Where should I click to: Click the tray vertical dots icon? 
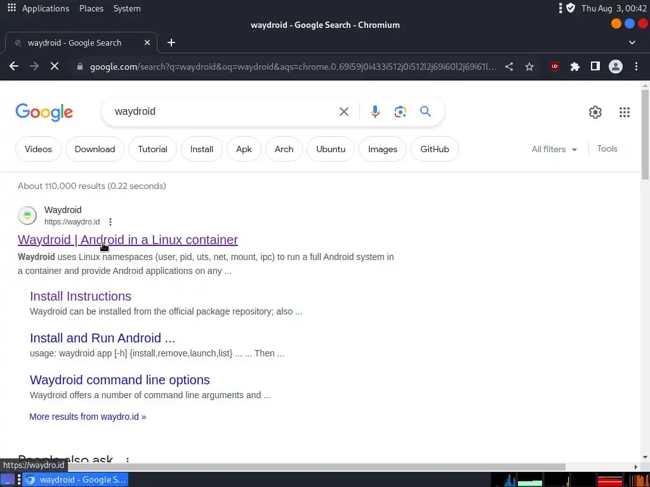coord(560,8)
